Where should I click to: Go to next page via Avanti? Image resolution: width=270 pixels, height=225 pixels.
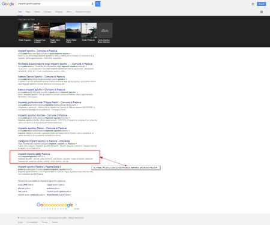tap(76, 209)
